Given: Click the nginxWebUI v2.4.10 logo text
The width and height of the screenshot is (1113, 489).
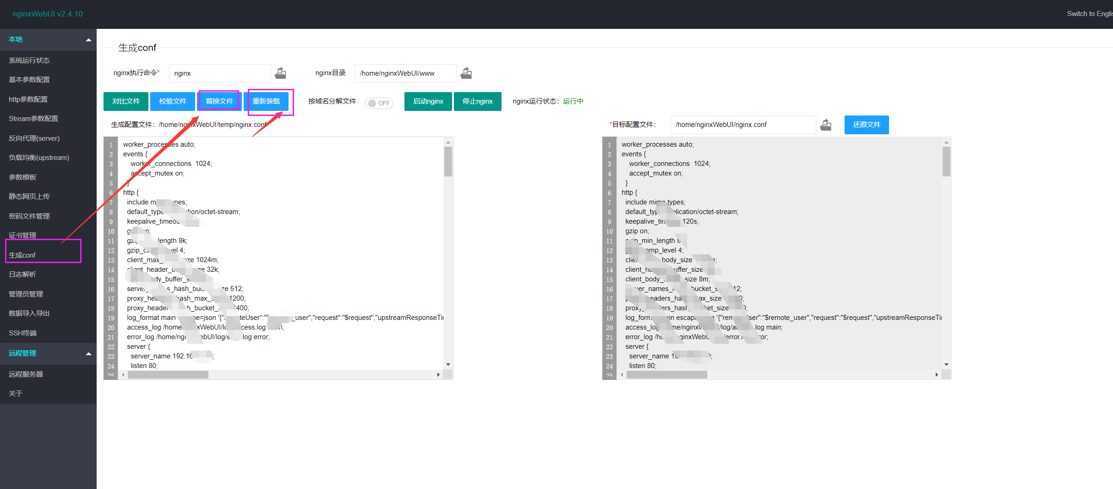Looking at the screenshot, I should [x=48, y=14].
